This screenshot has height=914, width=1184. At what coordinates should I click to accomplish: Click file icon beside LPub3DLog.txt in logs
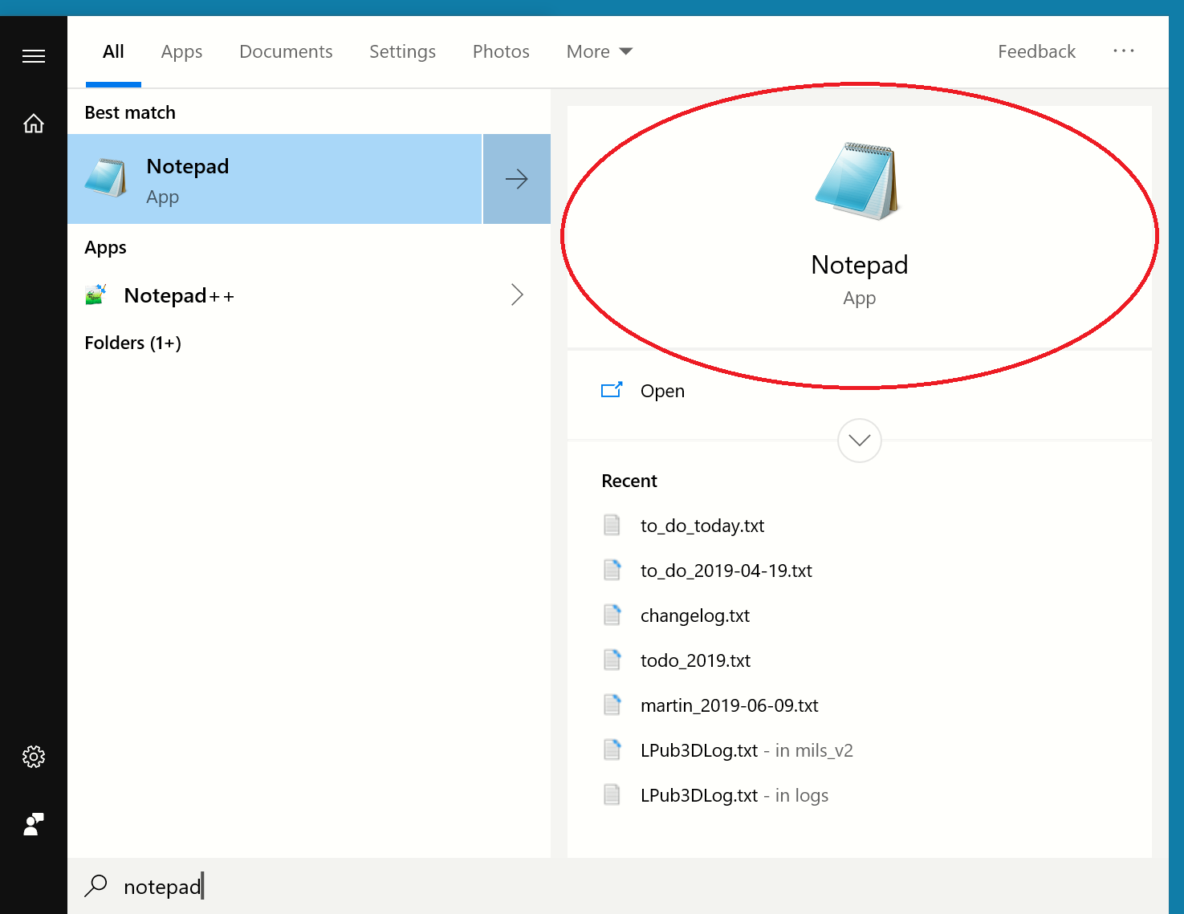click(612, 794)
